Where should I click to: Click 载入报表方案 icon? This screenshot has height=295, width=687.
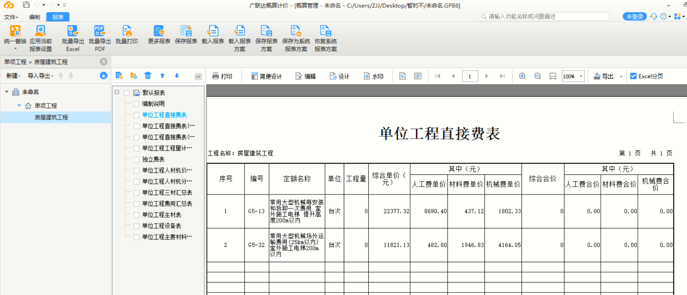tap(239, 31)
